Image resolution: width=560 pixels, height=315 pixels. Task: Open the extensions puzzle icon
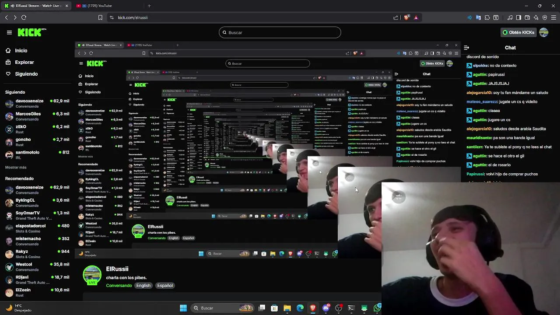(487, 17)
